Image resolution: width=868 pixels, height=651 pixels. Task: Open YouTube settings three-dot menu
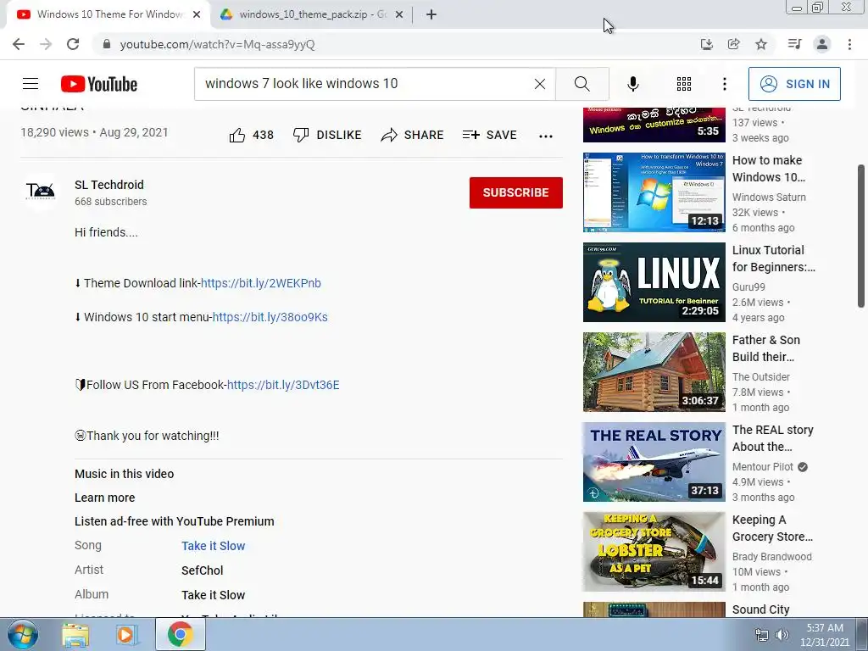click(x=725, y=84)
